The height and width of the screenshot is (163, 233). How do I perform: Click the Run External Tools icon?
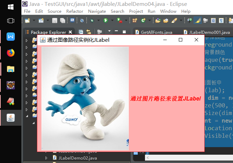pyautogui.click(x=119, y=20)
